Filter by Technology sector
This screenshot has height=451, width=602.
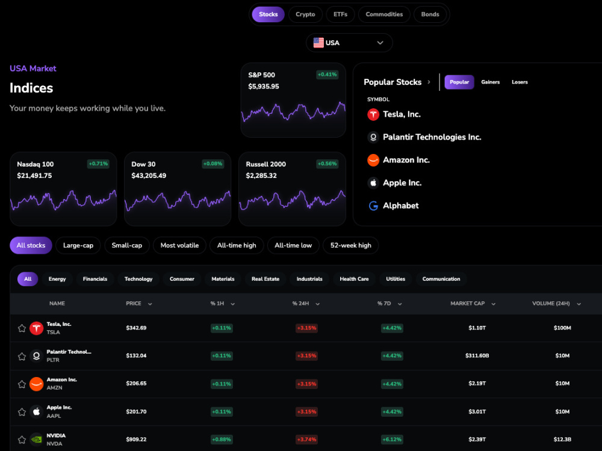click(138, 279)
